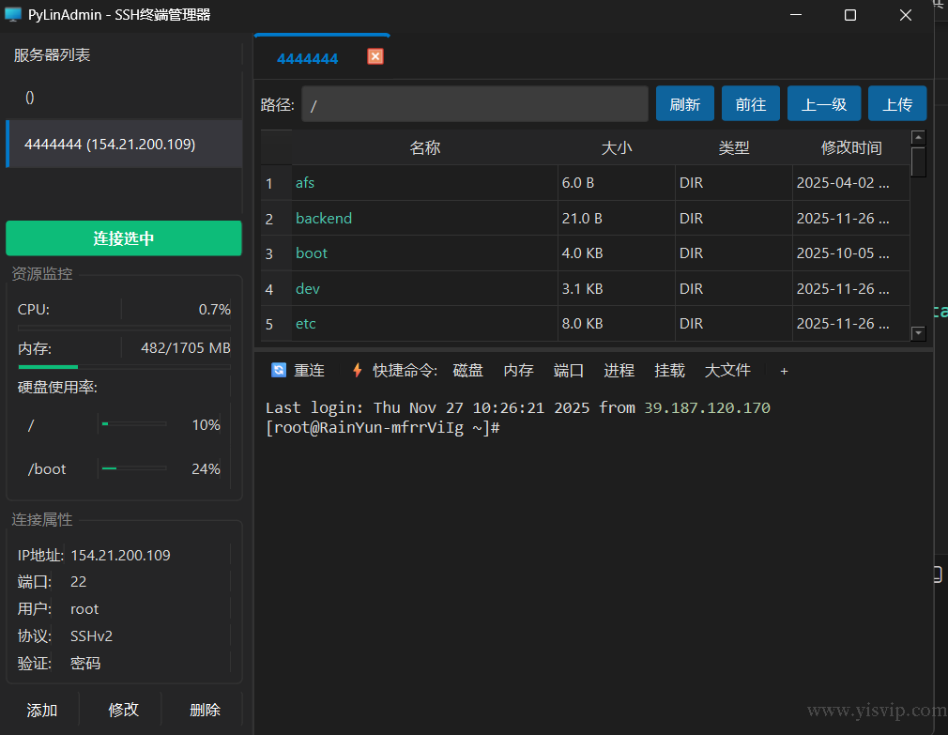
Task: Run the 内存 memory quick command
Action: [518, 370]
